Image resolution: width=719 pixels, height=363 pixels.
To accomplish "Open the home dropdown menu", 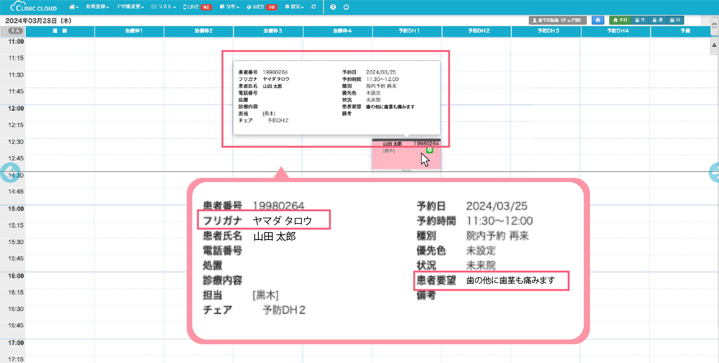I will pos(74,7).
